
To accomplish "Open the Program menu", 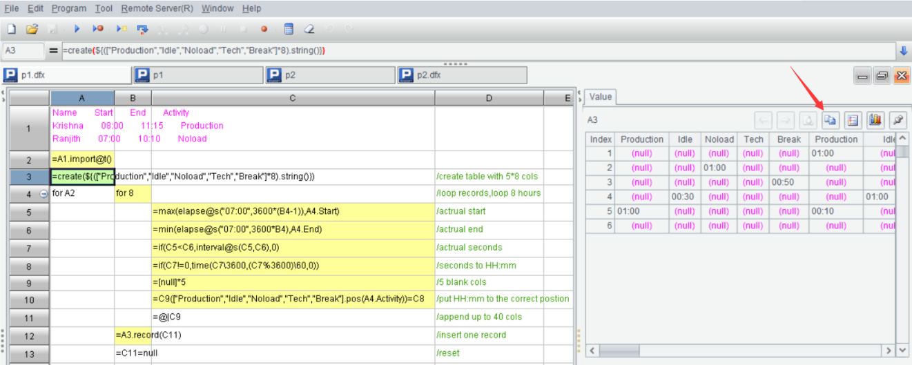I will coord(69,8).
